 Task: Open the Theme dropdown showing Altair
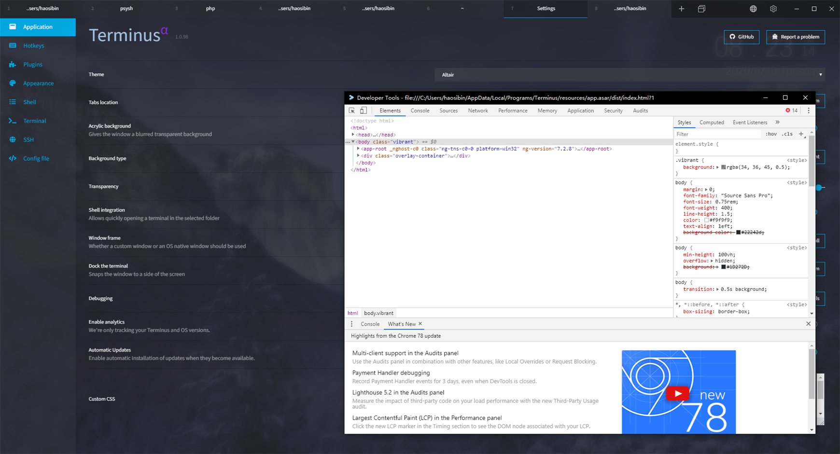click(630, 75)
